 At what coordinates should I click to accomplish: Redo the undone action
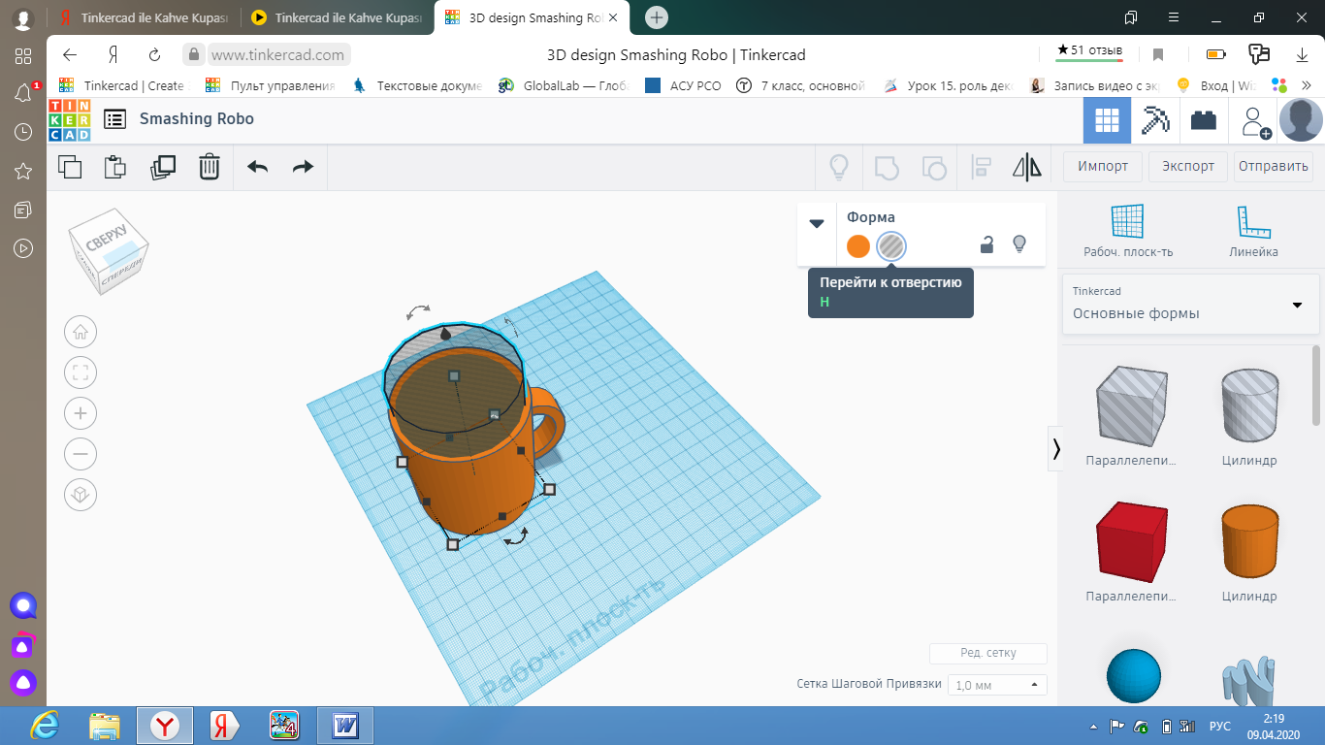(304, 167)
